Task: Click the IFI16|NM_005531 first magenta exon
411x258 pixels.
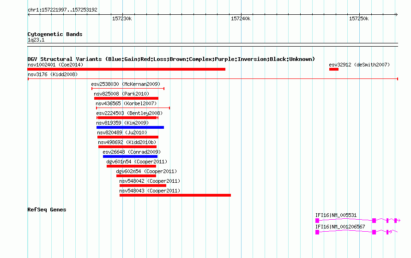Action: tap(317, 221)
